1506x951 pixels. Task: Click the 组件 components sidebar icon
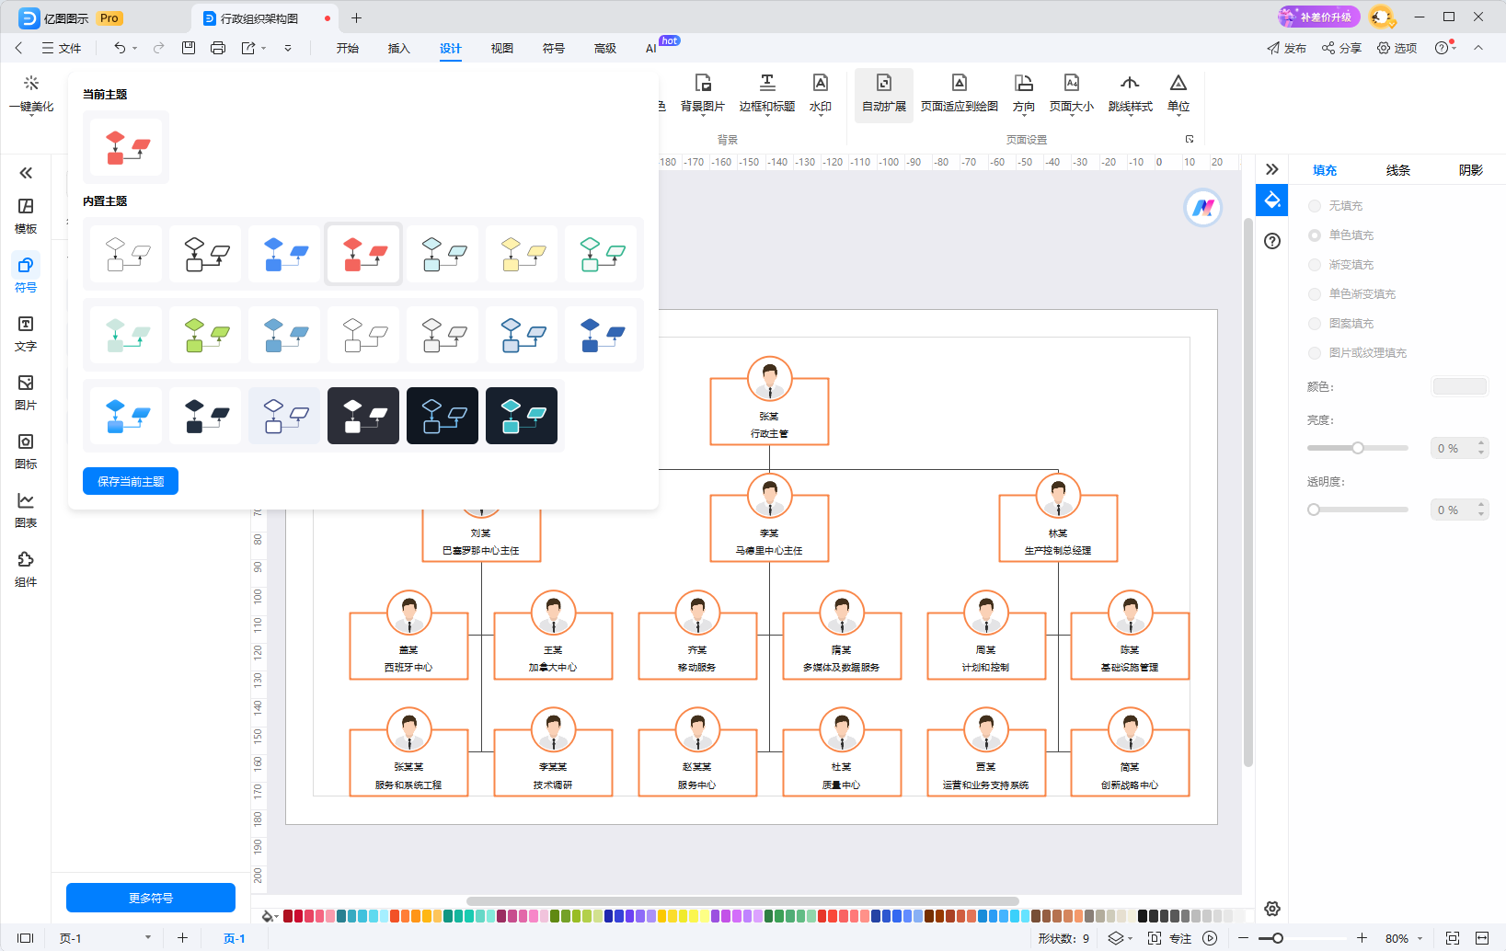(x=26, y=569)
